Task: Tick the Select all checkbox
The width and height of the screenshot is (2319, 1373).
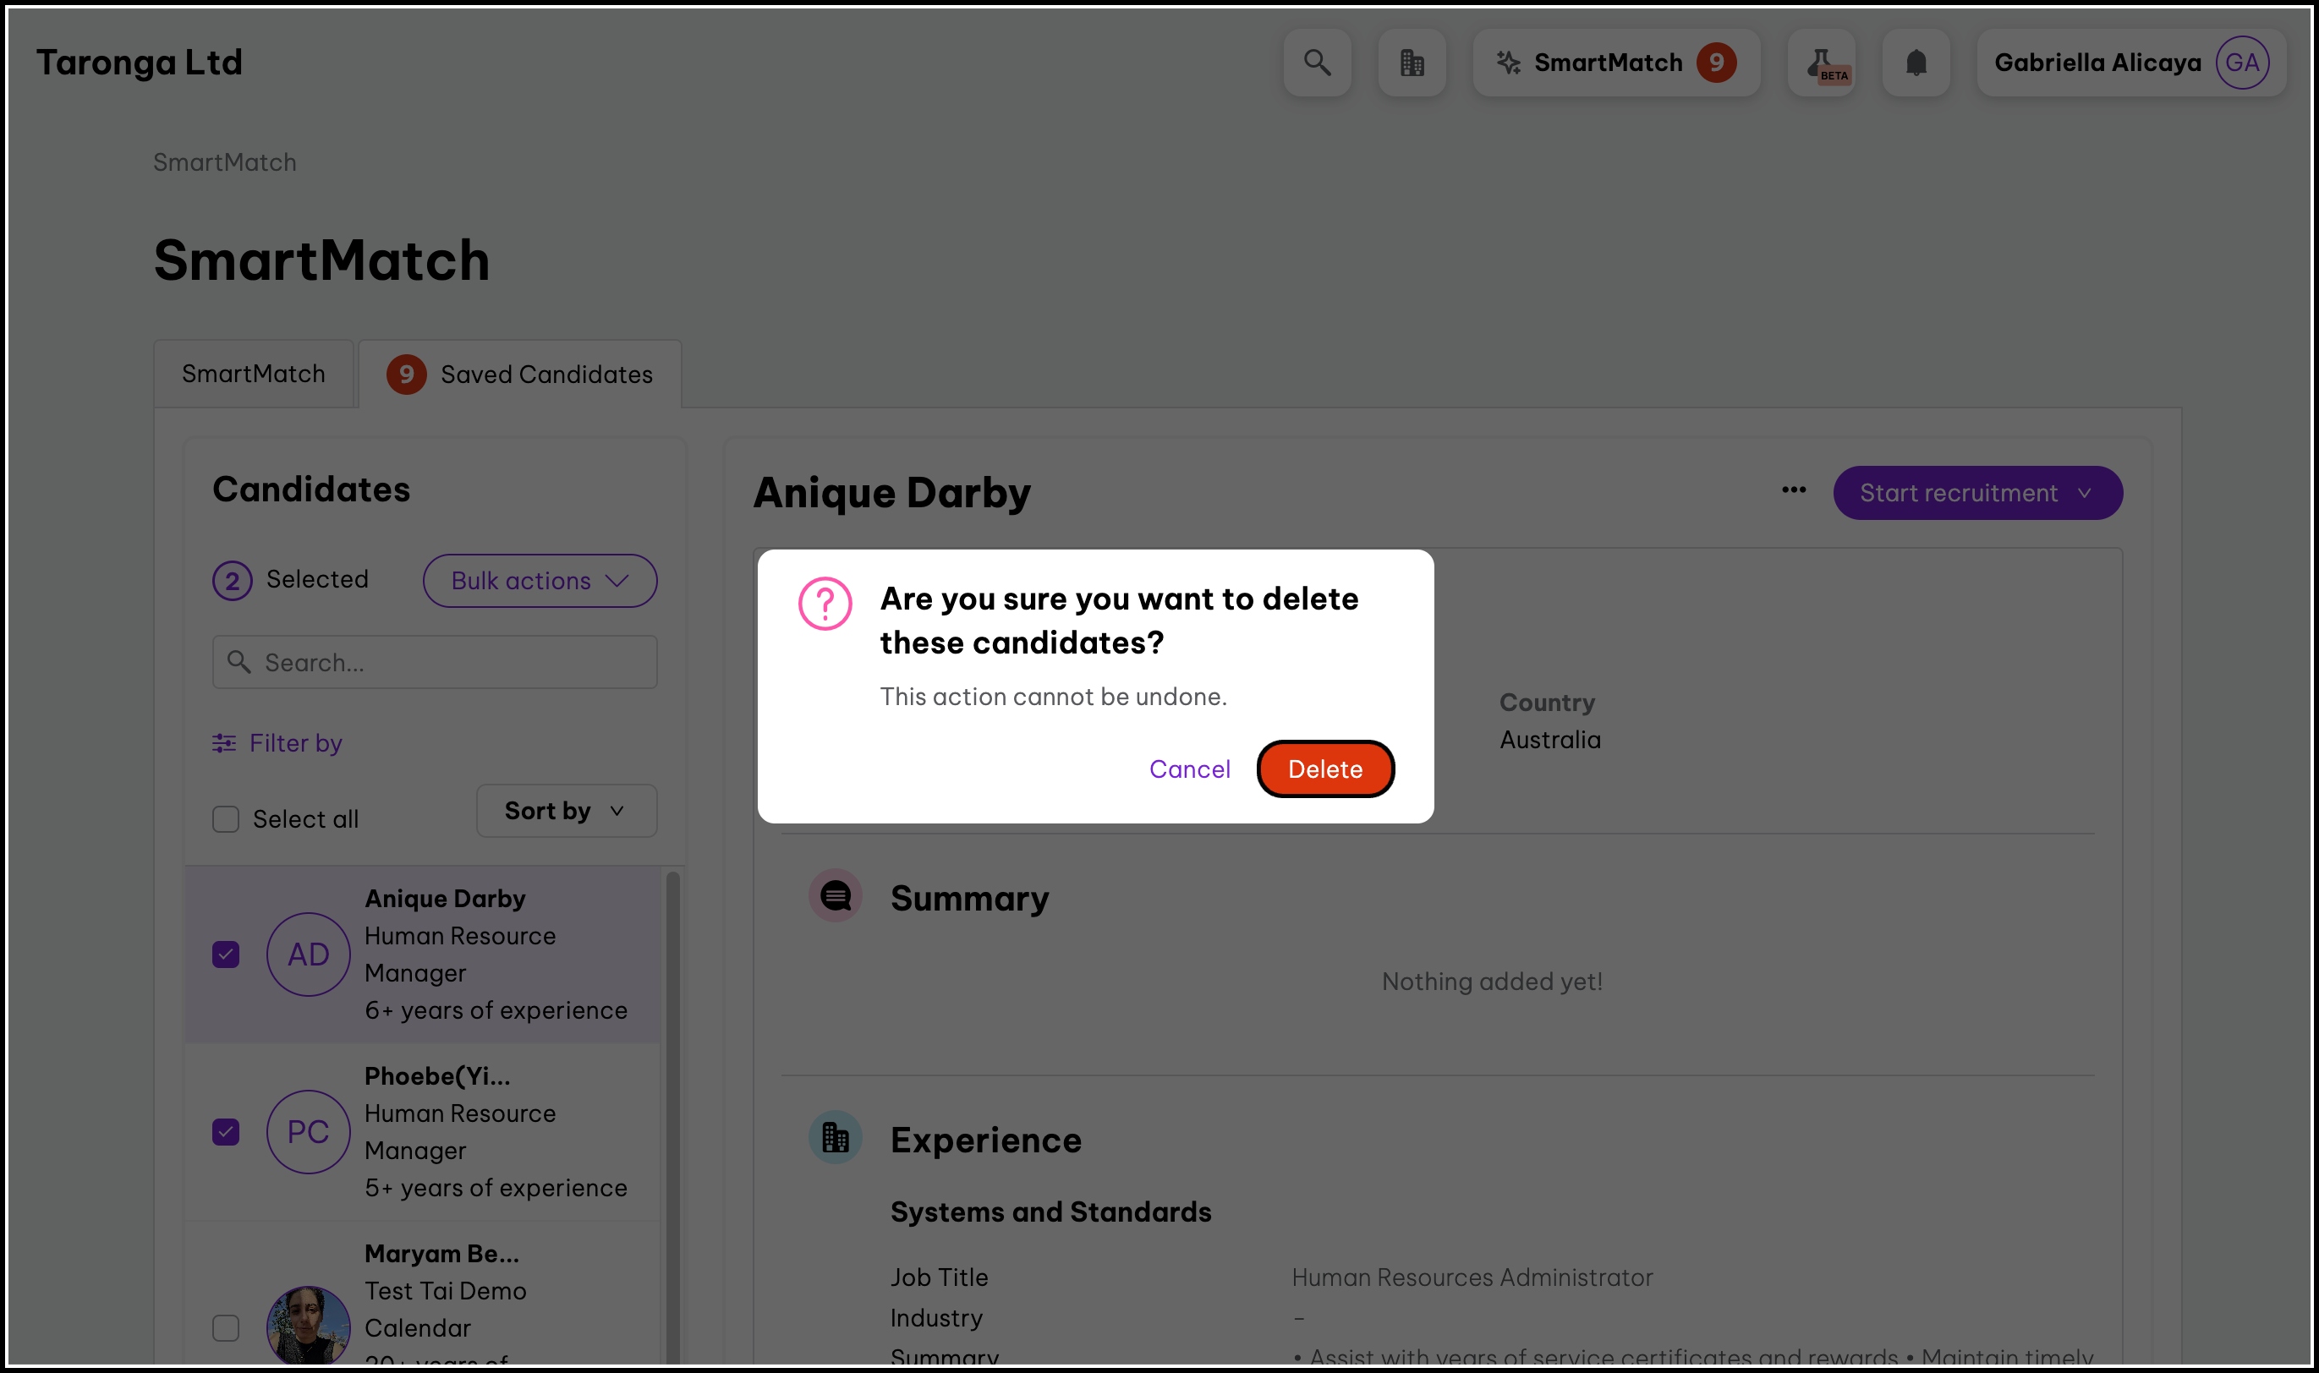Action: (226, 818)
